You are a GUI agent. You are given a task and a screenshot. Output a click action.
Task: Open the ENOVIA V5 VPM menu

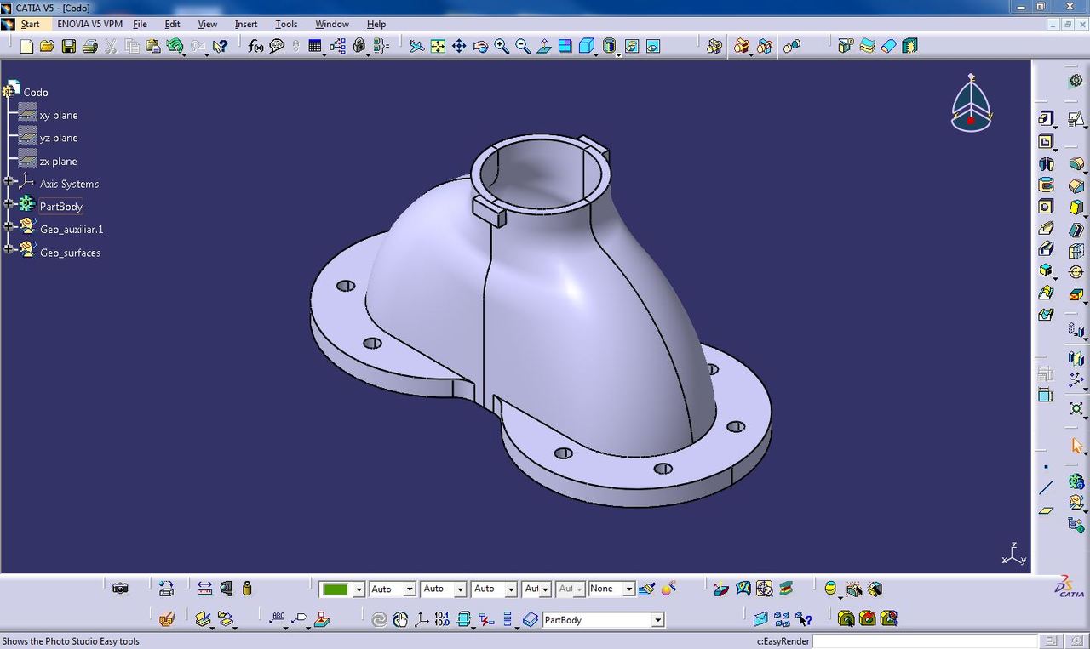pyautogui.click(x=89, y=24)
